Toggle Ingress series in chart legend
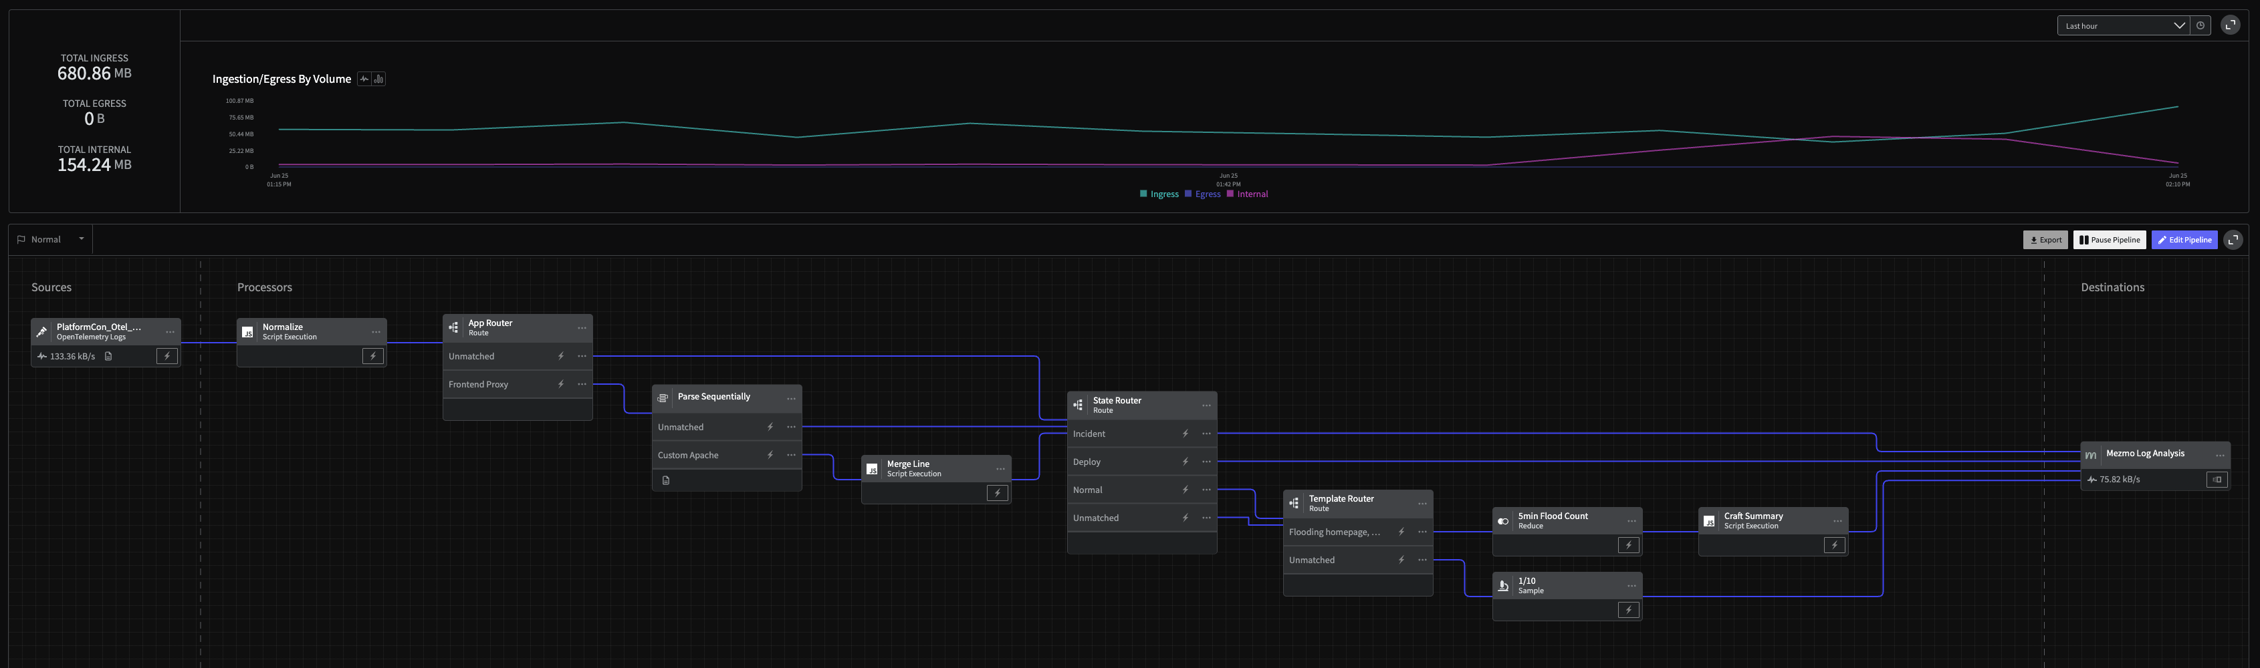The width and height of the screenshot is (2260, 668). tap(1159, 194)
